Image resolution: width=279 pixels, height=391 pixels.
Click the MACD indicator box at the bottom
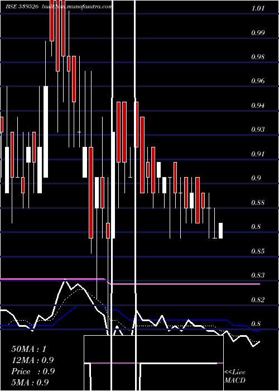point(153,363)
